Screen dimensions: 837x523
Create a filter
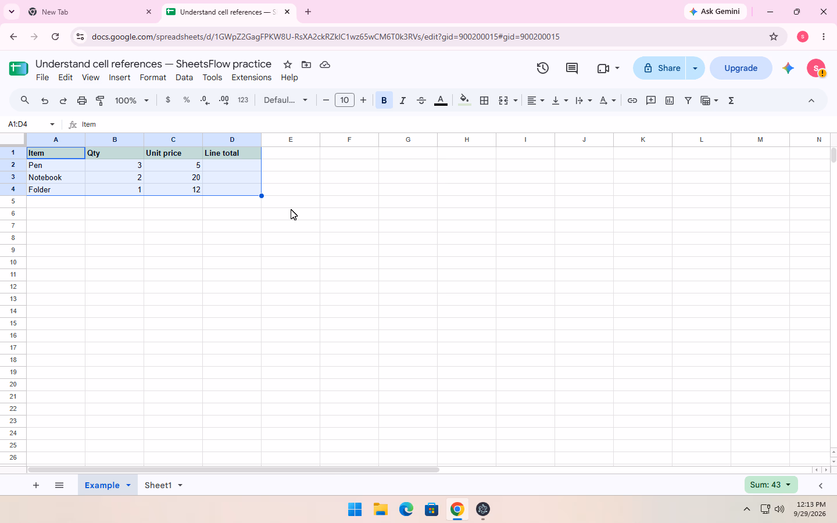click(688, 101)
